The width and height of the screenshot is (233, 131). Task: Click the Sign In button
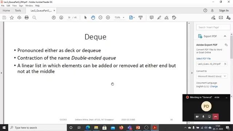(x=224, y=11)
